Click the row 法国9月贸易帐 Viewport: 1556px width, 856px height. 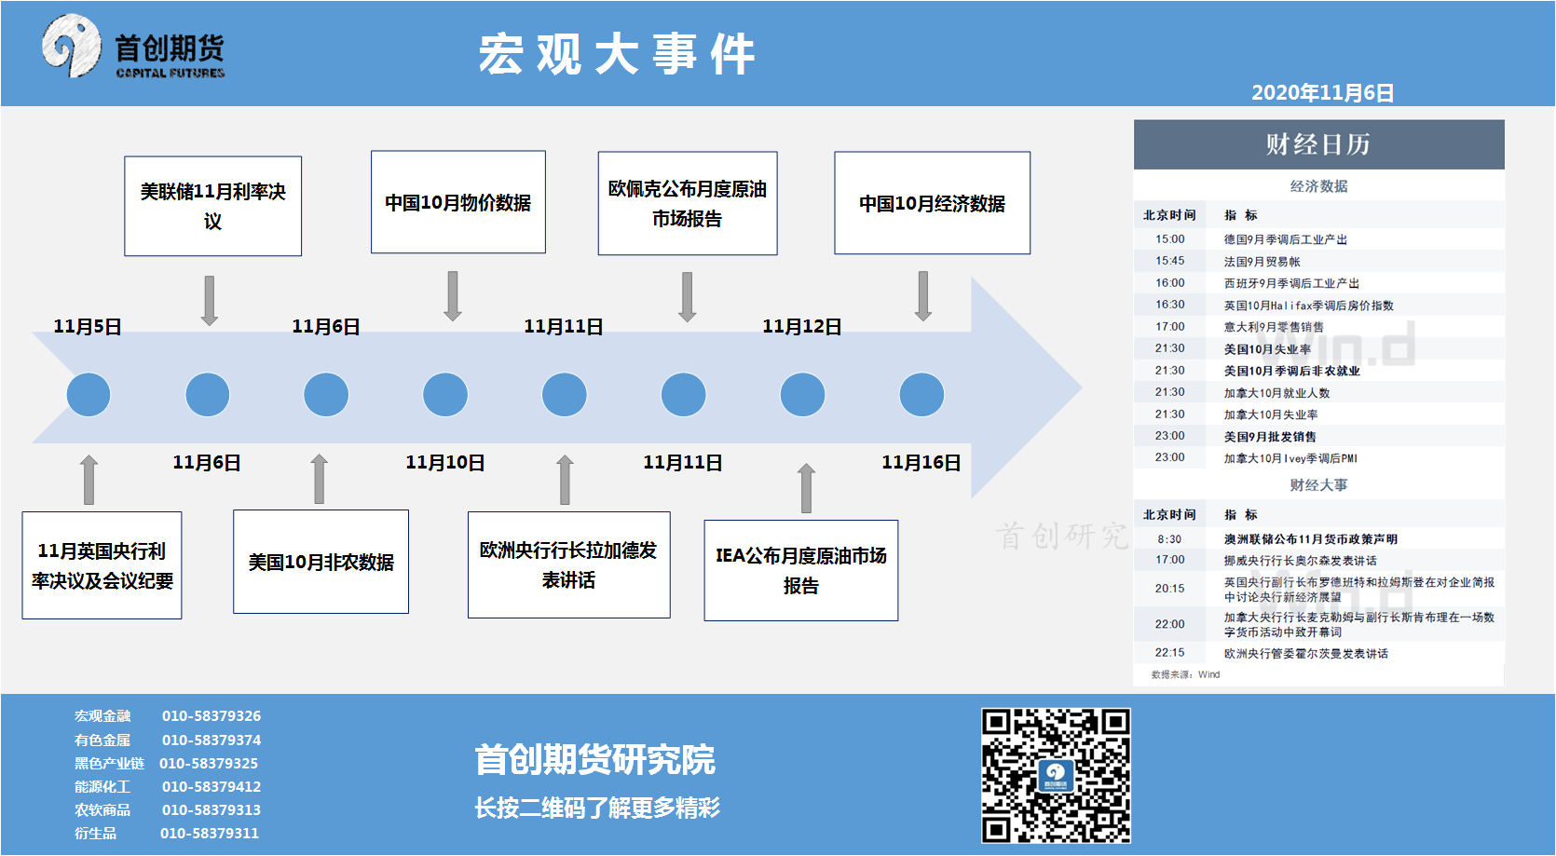click(1318, 261)
